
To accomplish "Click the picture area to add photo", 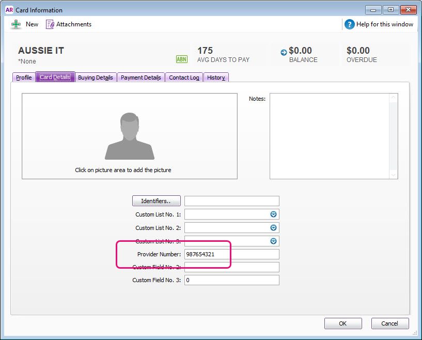I will (x=129, y=136).
